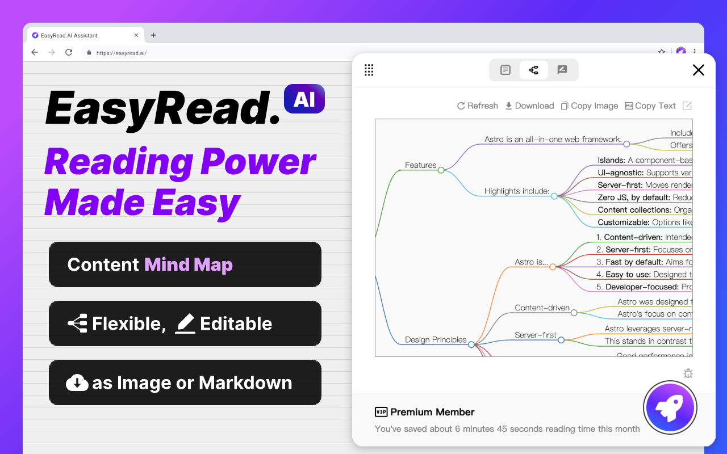The width and height of the screenshot is (727, 454).
Task: Collapse the Design Principles node circle
Action: pyautogui.click(x=471, y=344)
